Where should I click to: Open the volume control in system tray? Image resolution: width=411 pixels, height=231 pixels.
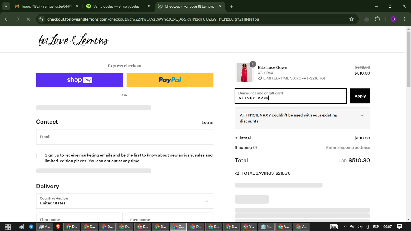[x=360, y=227]
